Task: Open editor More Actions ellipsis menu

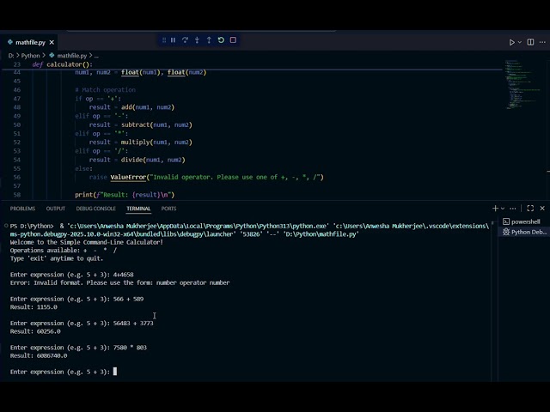Action: tap(542, 42)
